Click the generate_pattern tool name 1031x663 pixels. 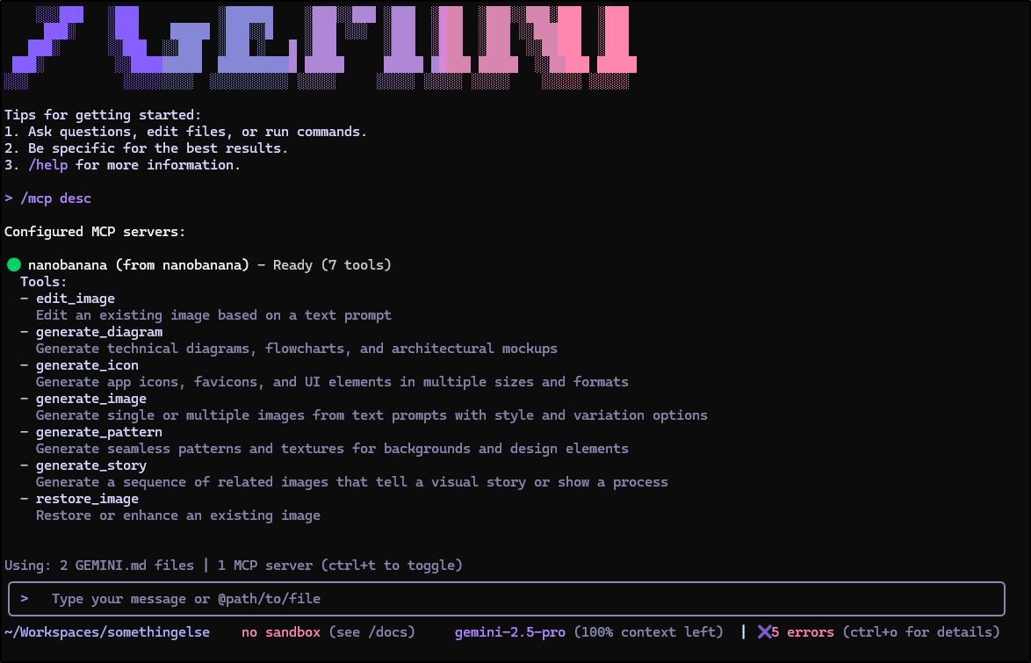click(x=99, y=432)
